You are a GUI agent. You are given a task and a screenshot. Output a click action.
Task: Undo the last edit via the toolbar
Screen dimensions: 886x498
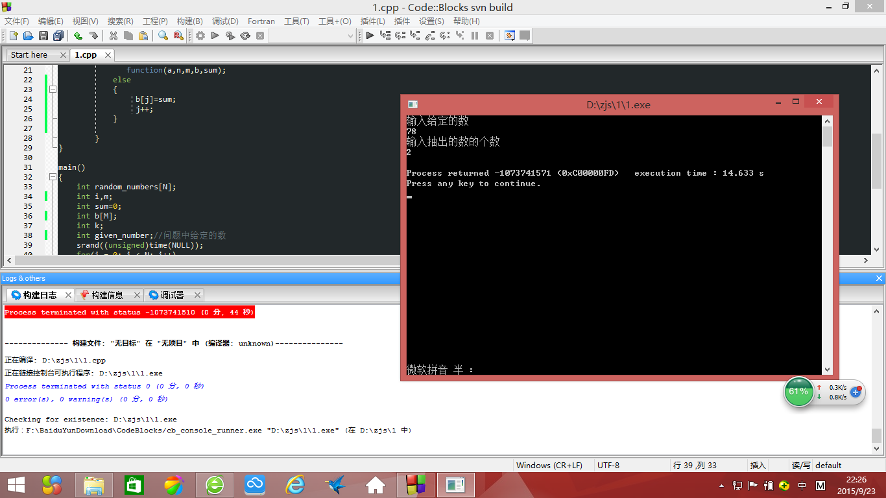click(78, 36)
